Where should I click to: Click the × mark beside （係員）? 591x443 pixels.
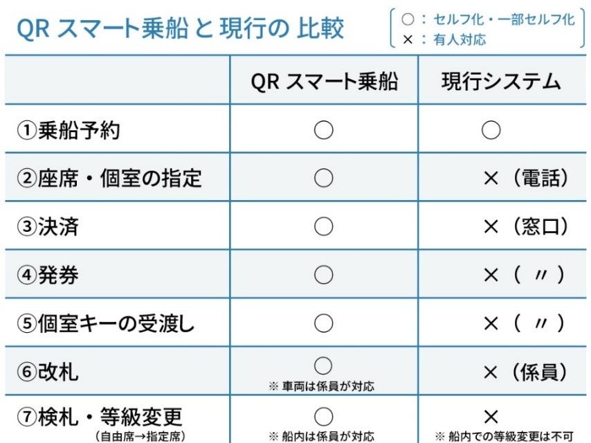491,372
